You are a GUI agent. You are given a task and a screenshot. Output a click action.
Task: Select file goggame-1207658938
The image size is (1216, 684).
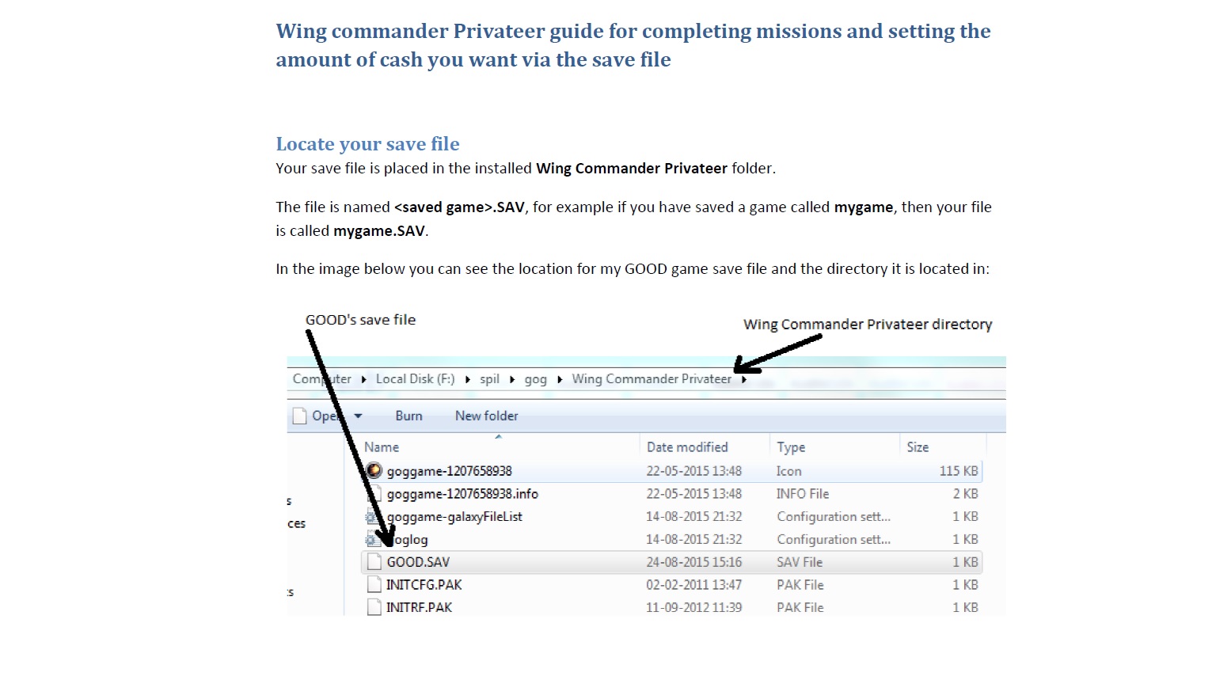[449, 471]
